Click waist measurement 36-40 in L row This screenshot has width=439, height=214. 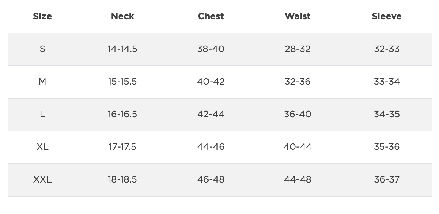pos(298,114)
